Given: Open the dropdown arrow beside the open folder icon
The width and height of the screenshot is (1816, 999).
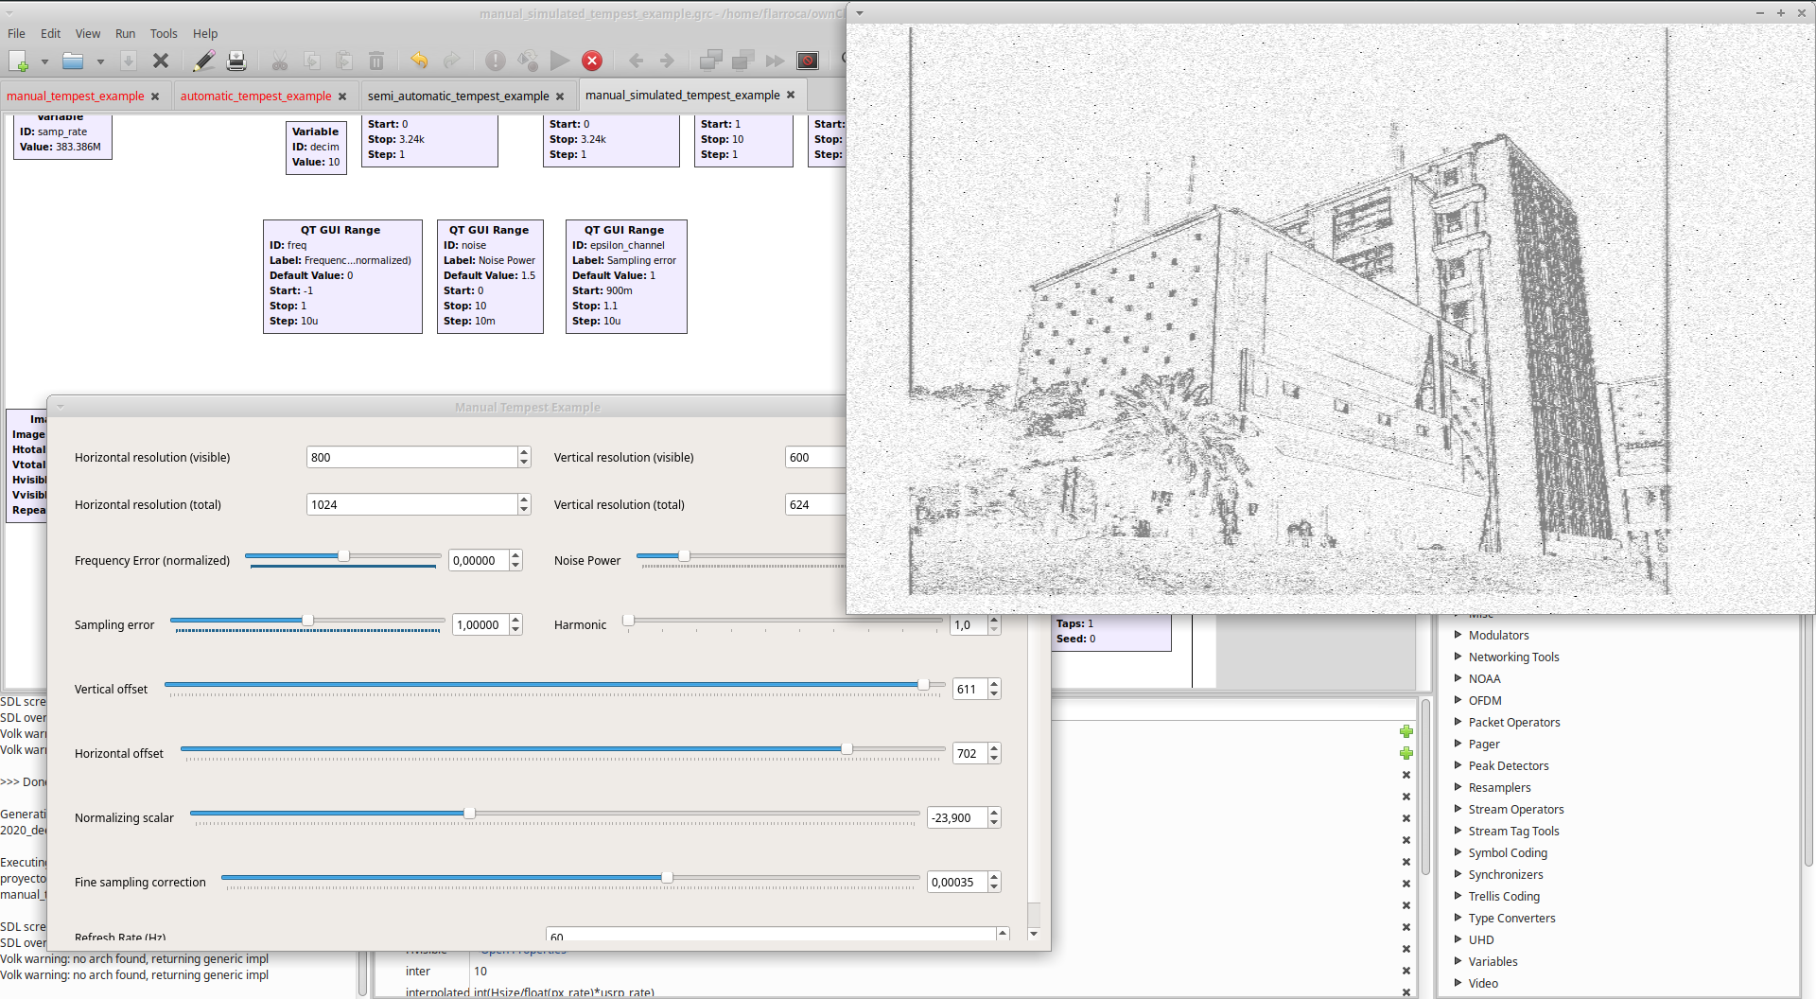Looking at the screenshot, I should point(100,62).
